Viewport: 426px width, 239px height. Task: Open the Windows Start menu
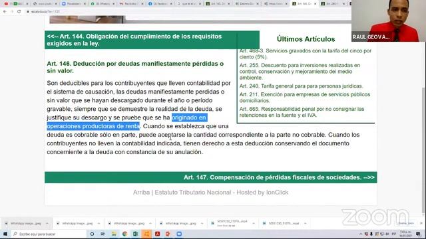5,234
